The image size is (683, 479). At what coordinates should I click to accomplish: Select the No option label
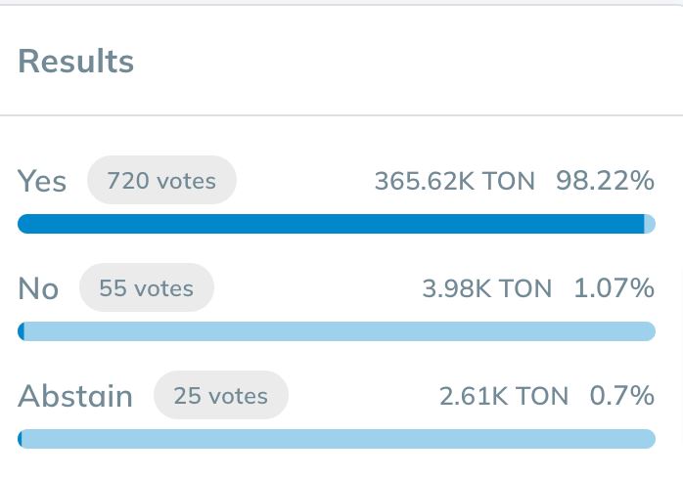click(x=38, y=288)
